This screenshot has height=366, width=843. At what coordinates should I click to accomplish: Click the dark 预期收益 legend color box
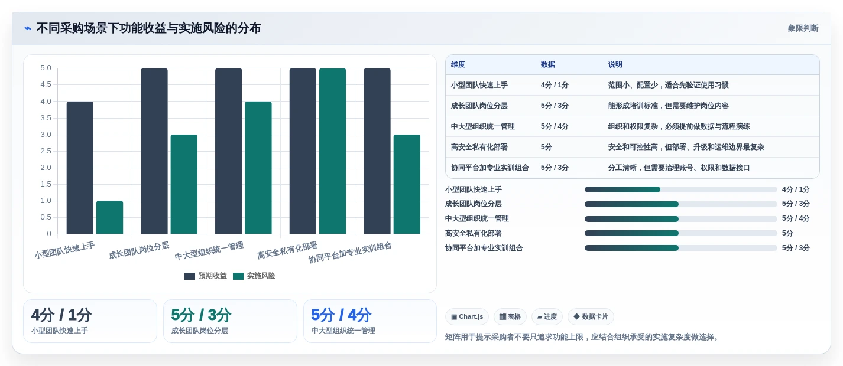click(190, 276)
